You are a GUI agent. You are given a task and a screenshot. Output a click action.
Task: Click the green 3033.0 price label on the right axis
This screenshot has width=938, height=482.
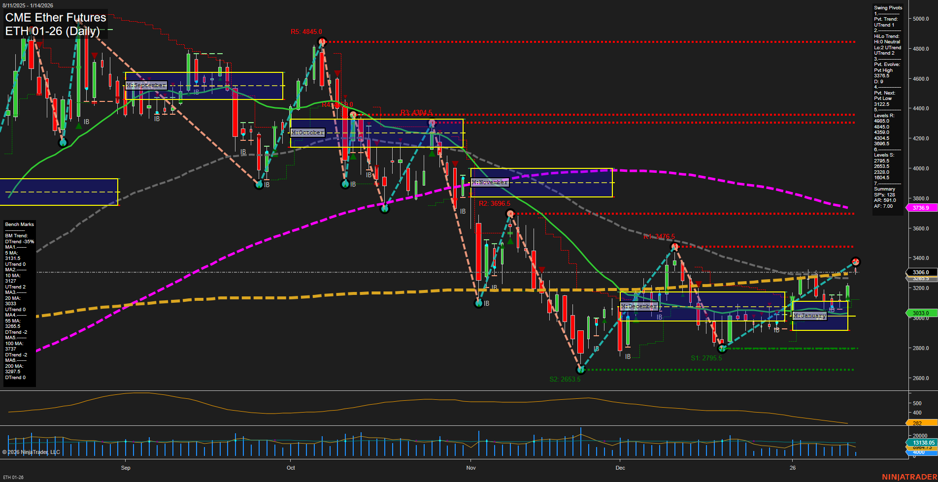coord(921,313)
